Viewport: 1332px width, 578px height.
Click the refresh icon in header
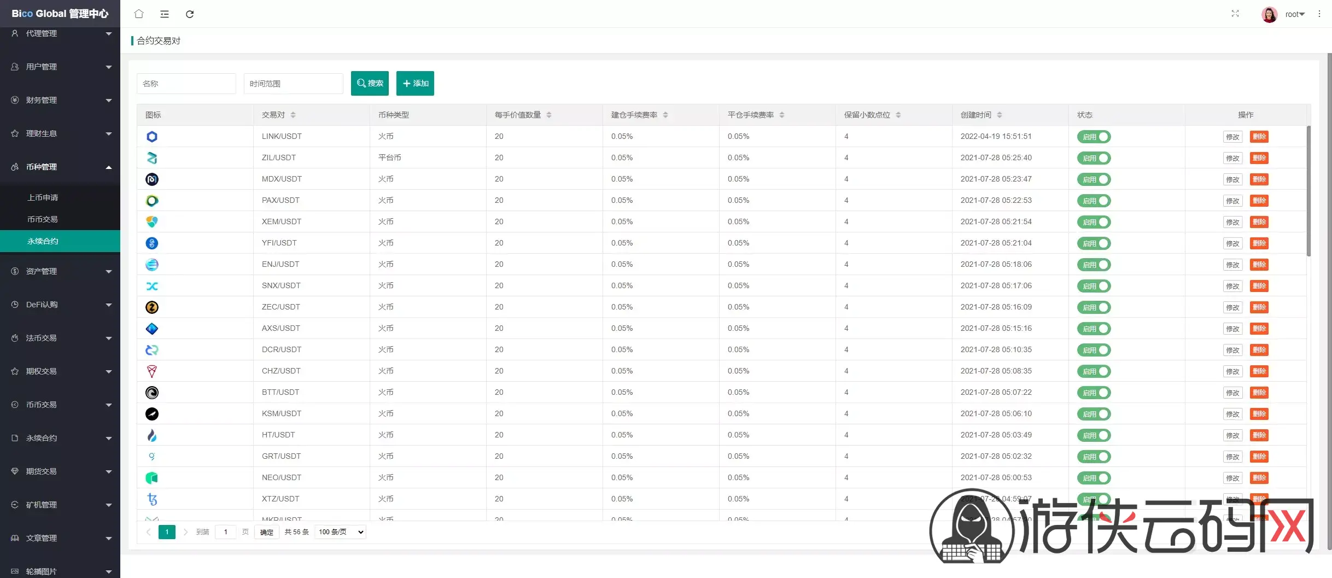(x=190, y=14)
